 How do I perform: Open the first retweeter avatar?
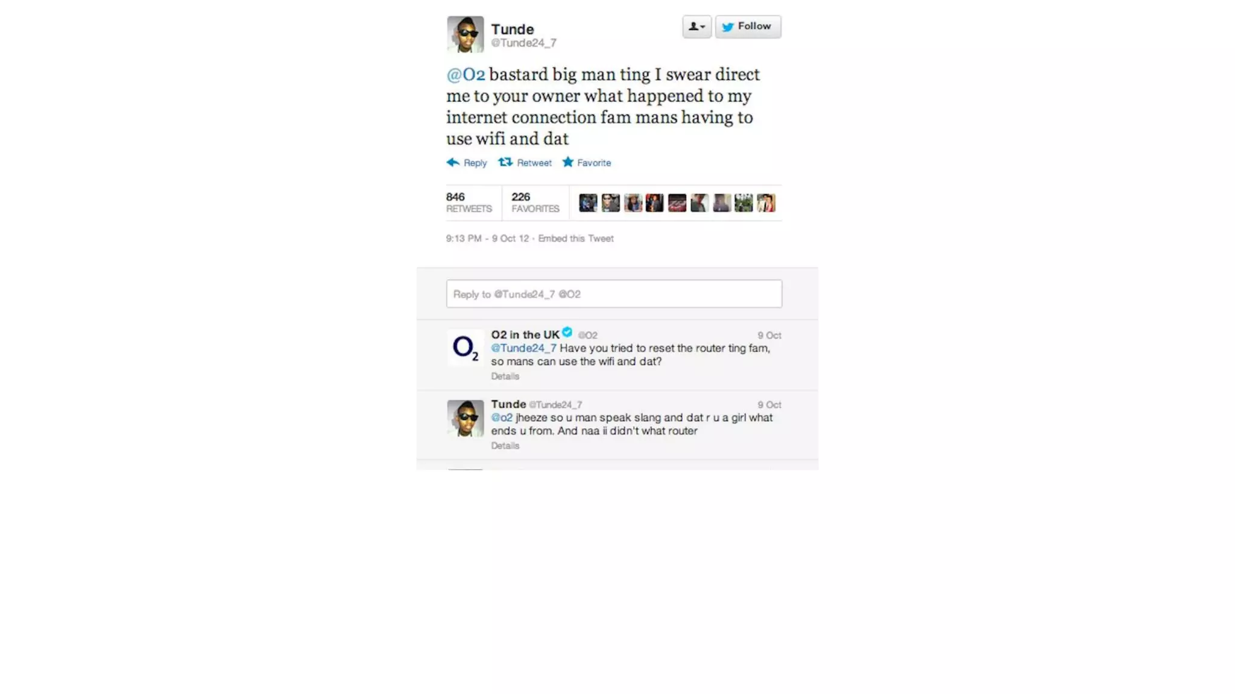(x=588, y=203)
